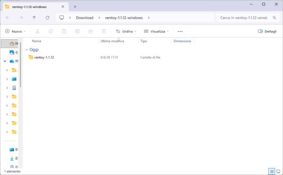This screenshot has height=175, width=283.
Task: Click the Paste clipboard icon
Action: click(x=64, y=32)
